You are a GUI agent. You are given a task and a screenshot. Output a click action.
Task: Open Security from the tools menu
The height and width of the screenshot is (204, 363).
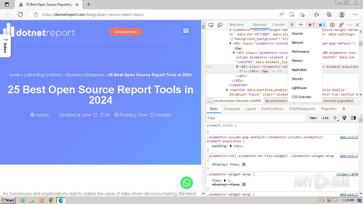(x=305, y=79)
